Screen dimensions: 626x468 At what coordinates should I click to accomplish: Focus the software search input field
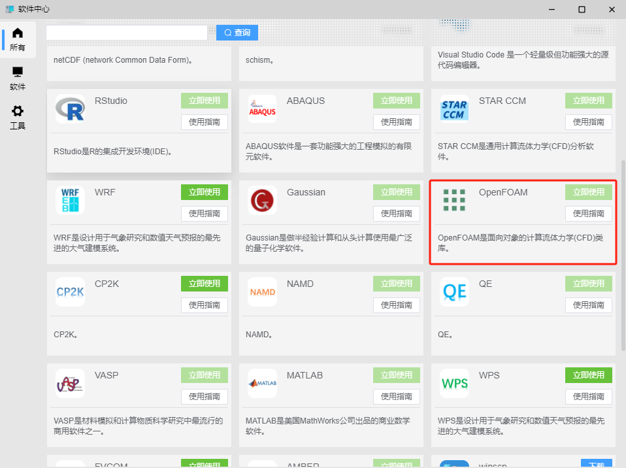click(x=127, y=33)
